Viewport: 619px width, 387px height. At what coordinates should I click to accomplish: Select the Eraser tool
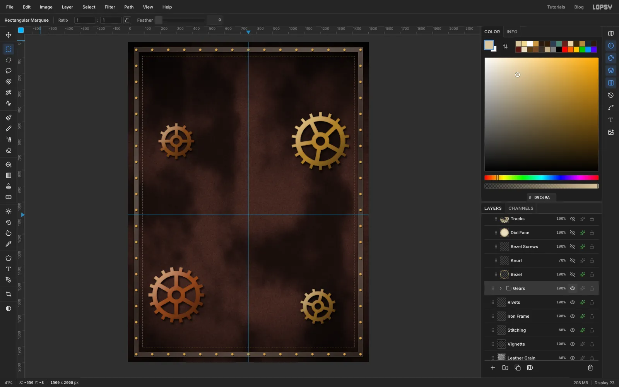click(9, 150)
